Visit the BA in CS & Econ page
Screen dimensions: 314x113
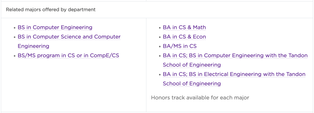tap(184, 37)
